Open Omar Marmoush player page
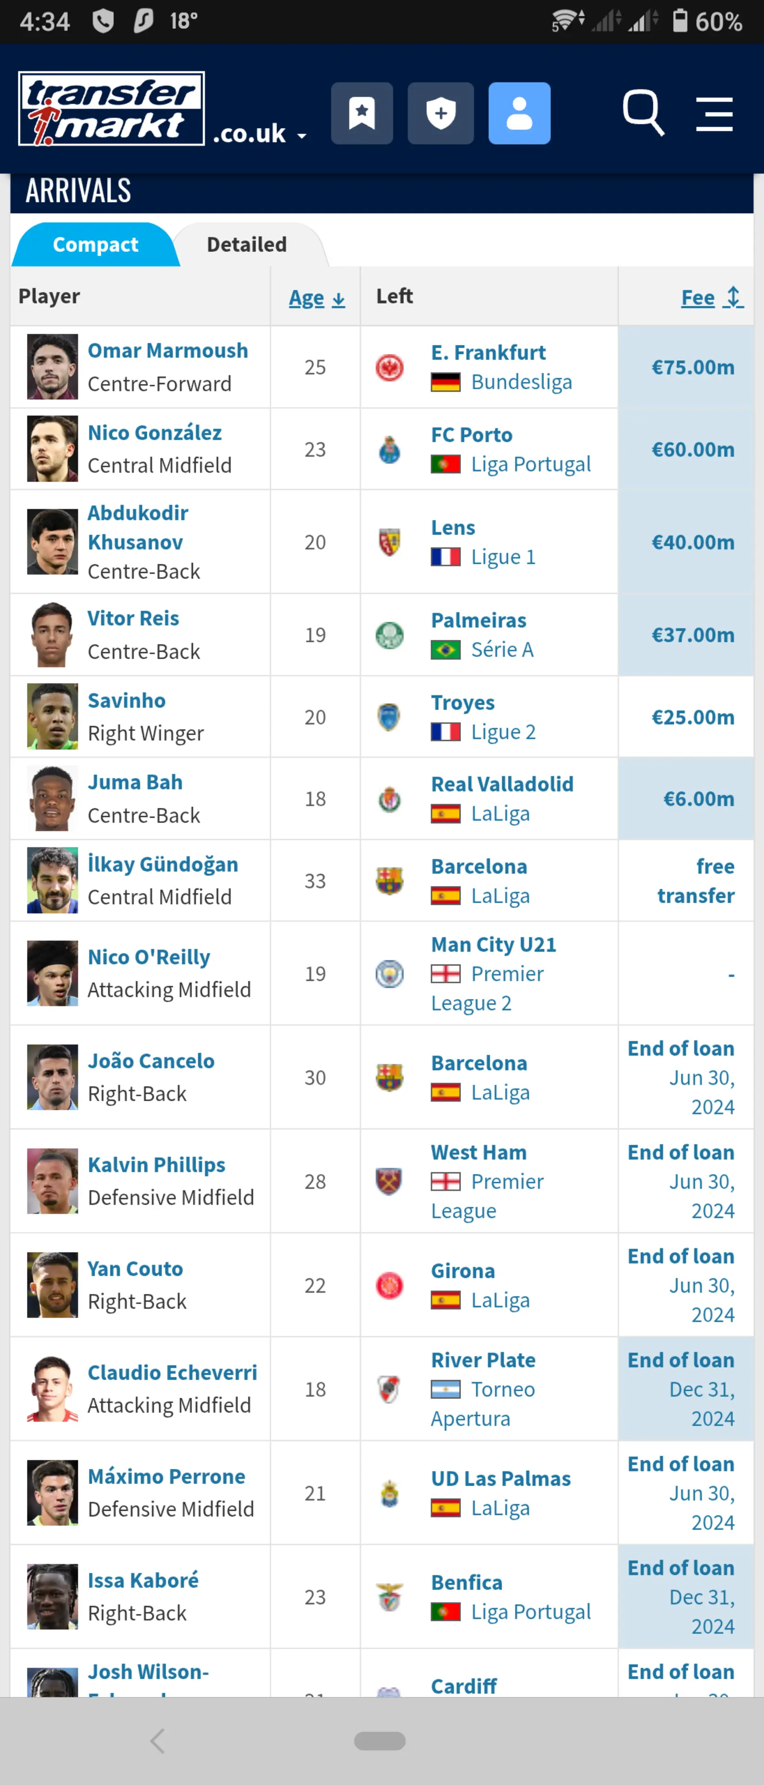 [x=168, y=350]
